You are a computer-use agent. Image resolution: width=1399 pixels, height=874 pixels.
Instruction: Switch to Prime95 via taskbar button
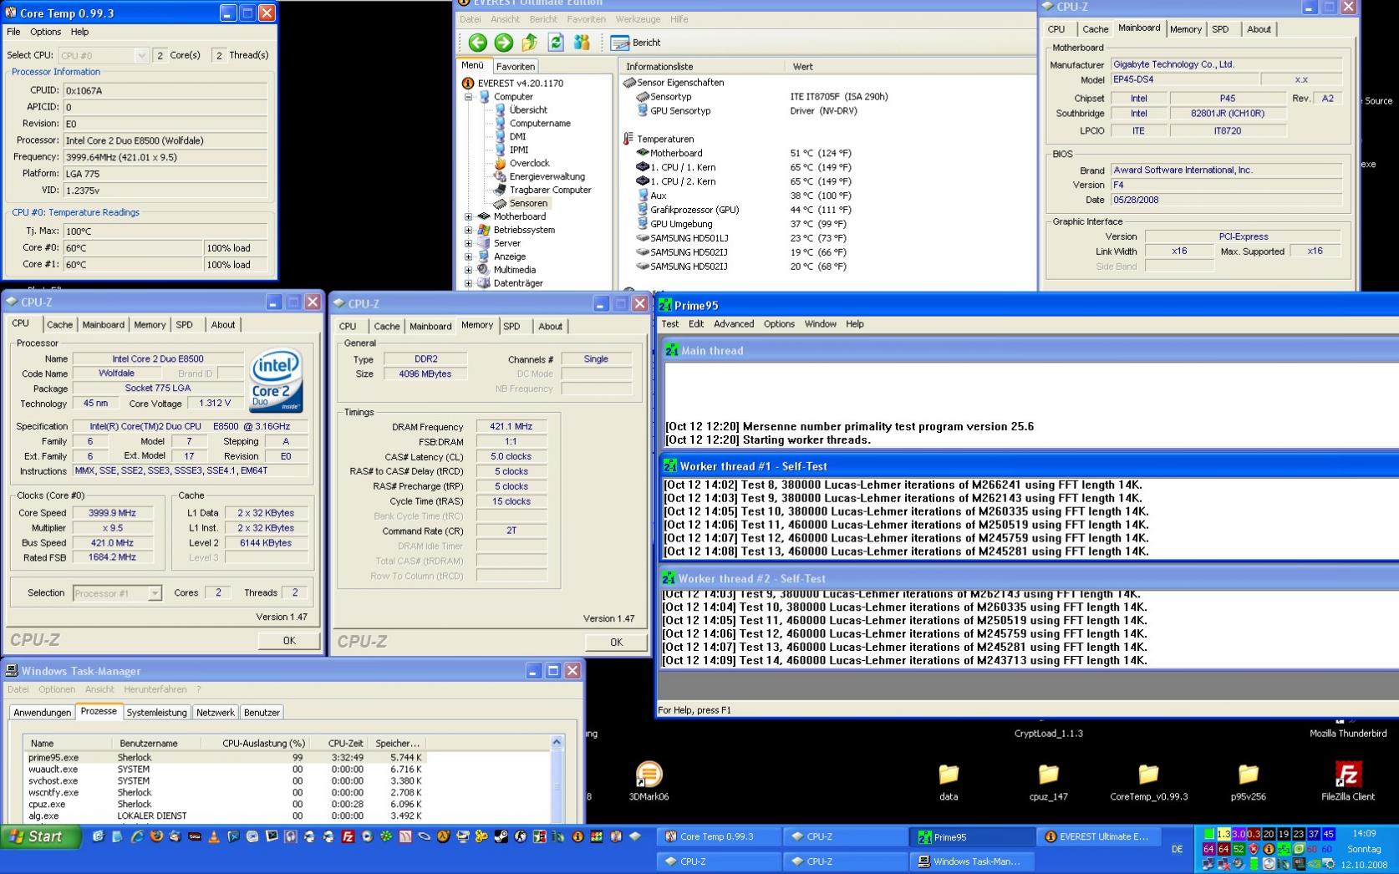[x=971, y=836]
